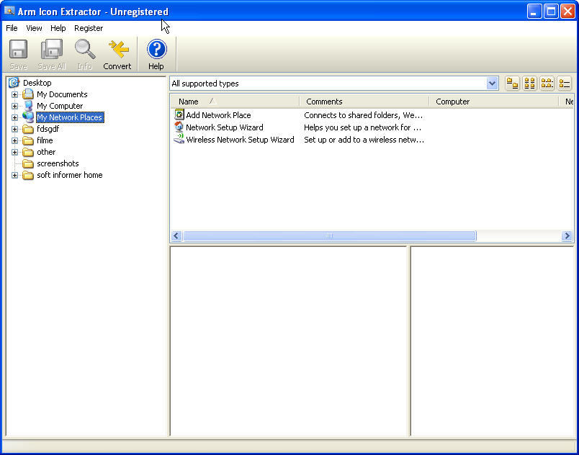Click the My Network Places globe icon
This screenshot has height=455, width=579.
click(x=28, y=117)
